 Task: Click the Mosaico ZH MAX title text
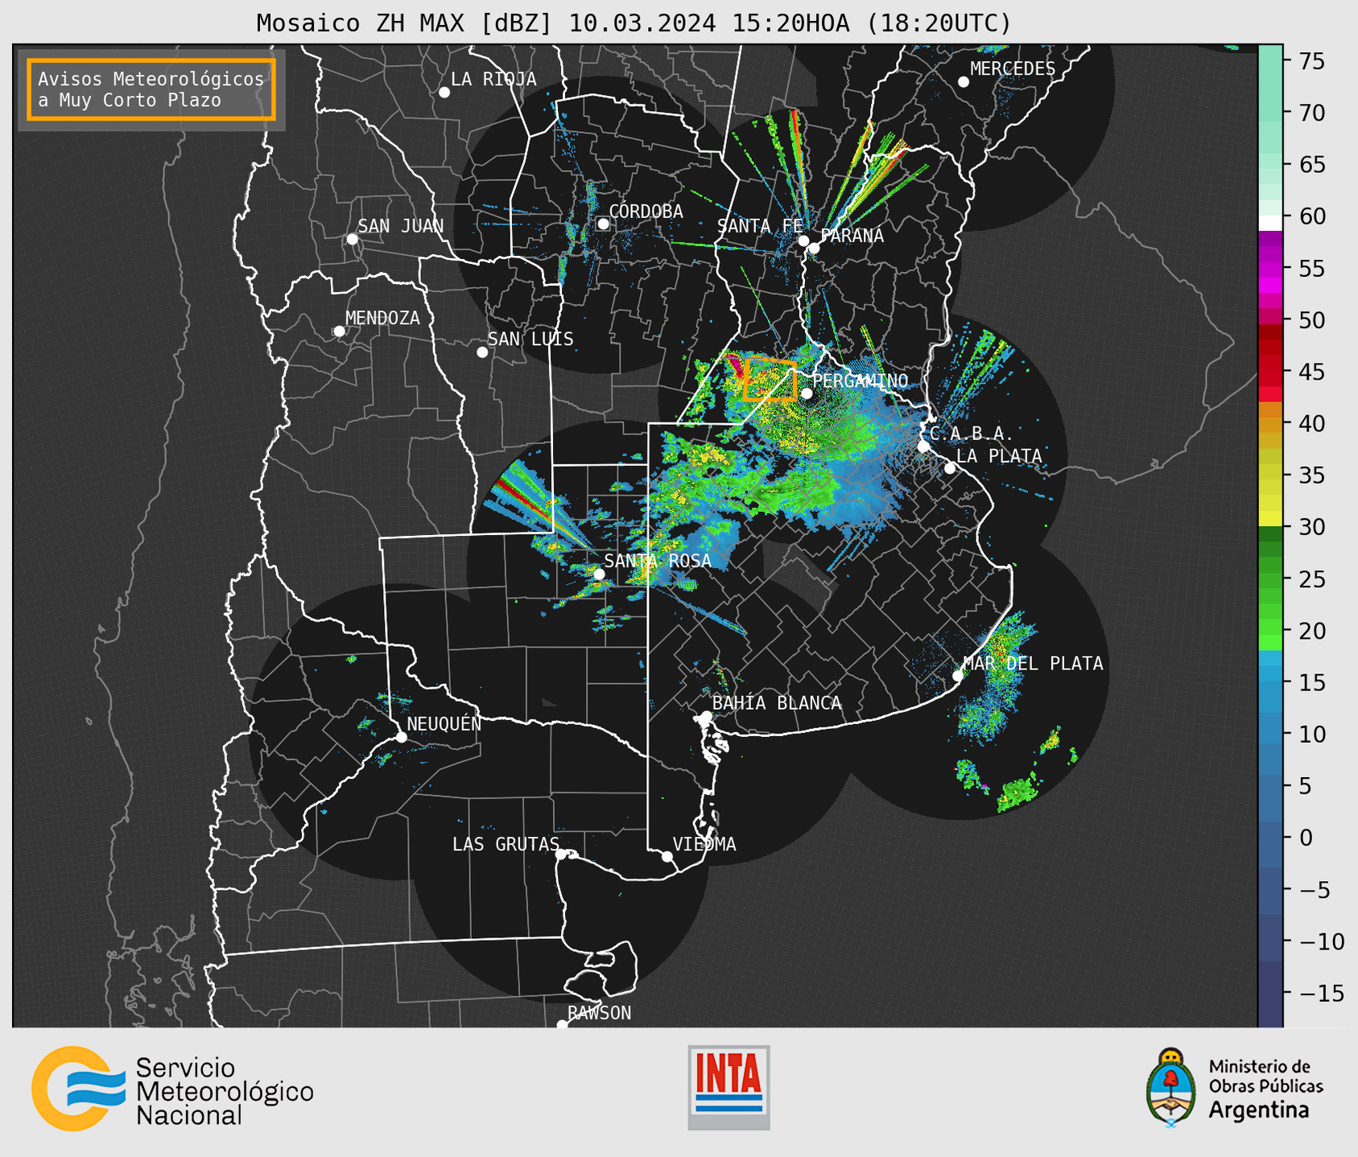pyautogui.click(x=634, y=23)
